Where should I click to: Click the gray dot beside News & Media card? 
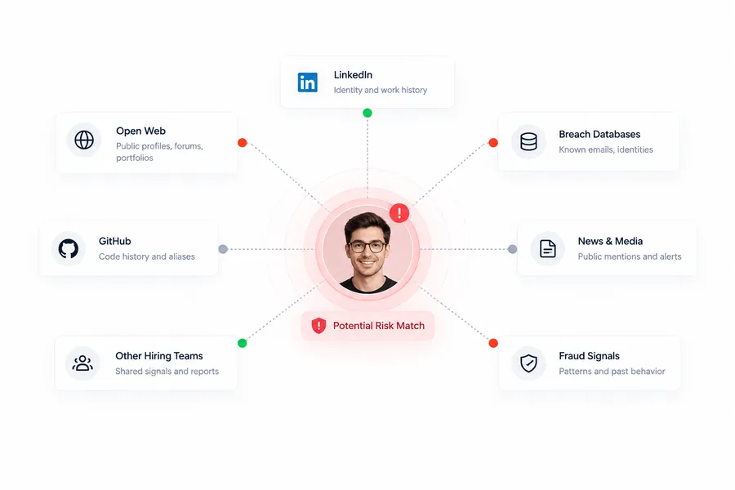(x=512, y=249)
